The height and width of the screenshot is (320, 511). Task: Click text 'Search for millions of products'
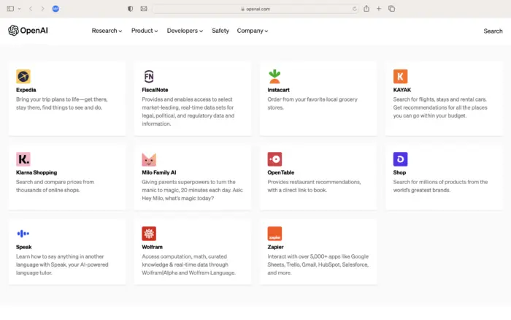pyautogui.click(x=429, y=182)
